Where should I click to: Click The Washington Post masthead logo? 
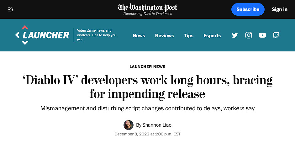coord(147,7)
